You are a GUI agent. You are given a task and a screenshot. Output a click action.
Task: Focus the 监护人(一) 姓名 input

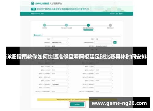[59, 67]
